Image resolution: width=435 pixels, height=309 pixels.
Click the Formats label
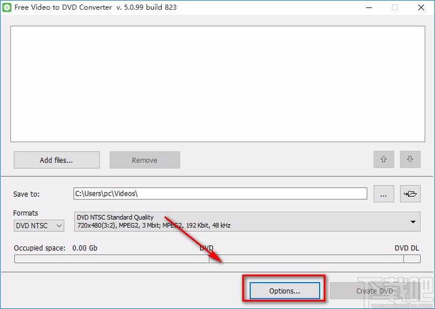click(25, 213)
